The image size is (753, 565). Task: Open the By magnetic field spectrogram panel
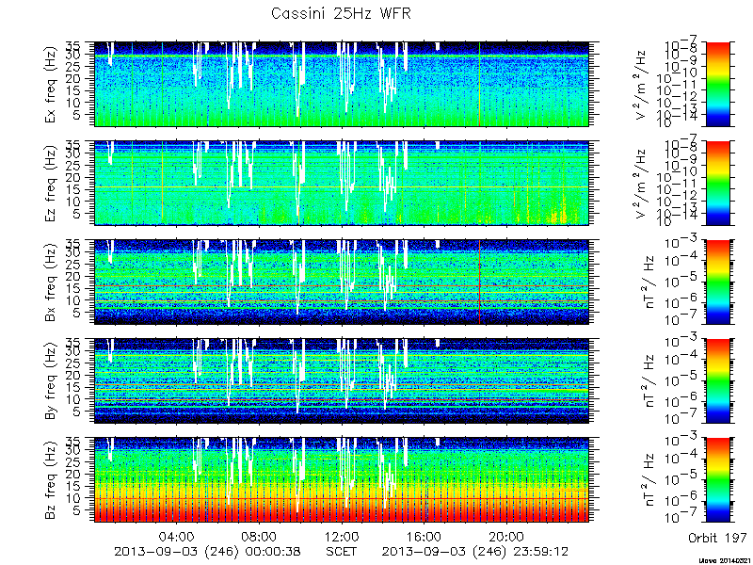tap(342, 381)
